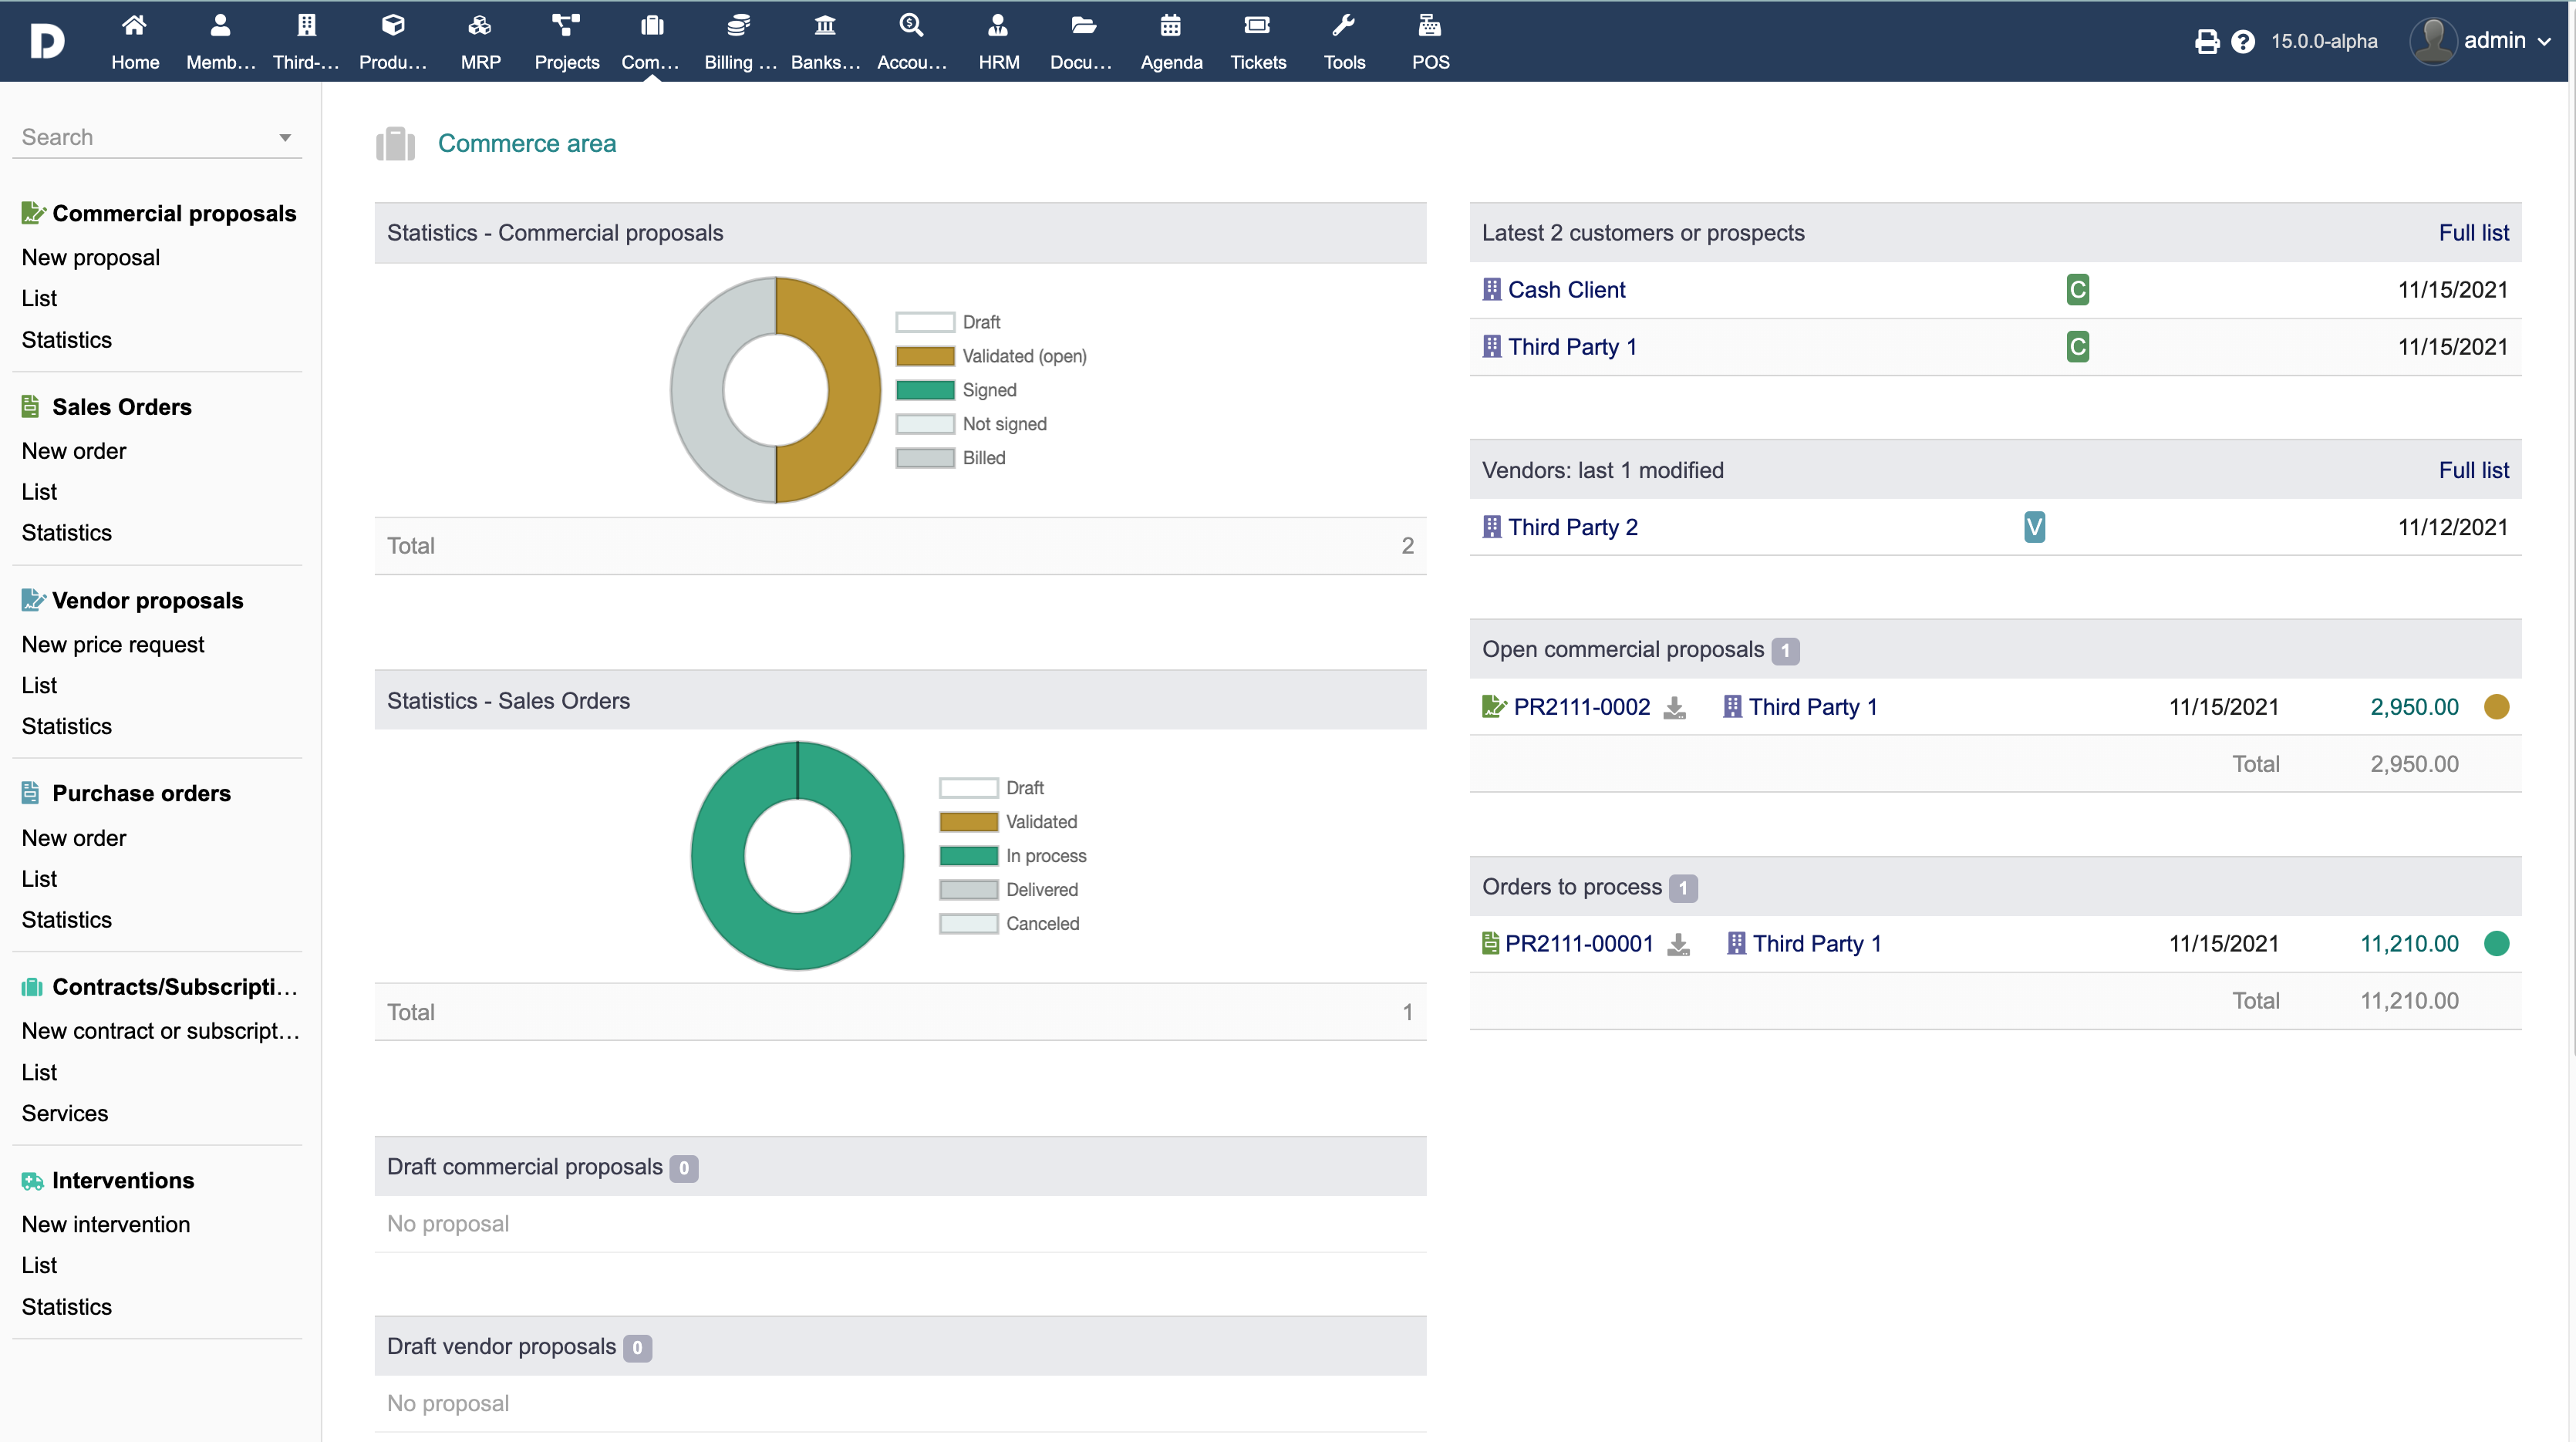Download PR2111-0002 proposal document icon
This screenshot has height=1442, width=2576.
point(1674,708)
